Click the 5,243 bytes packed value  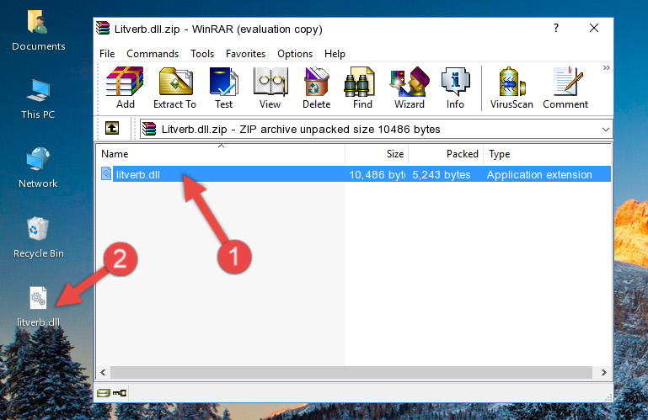[442, 175]
